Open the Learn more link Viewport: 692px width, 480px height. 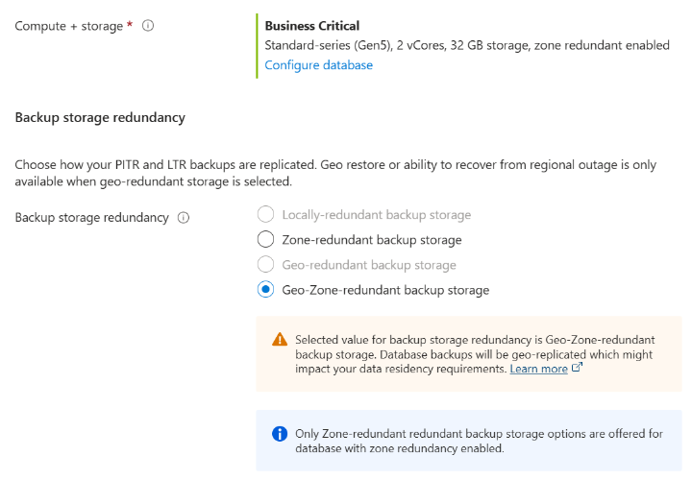(538, 369)
